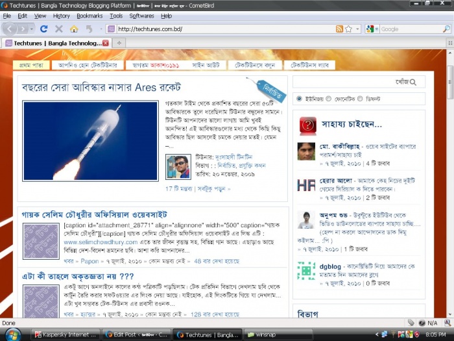Open the এটা কী তাহলে অকৃতজ্ঞতা নয় post
Viewport: 454px width, 341px height.
[78, 276]
